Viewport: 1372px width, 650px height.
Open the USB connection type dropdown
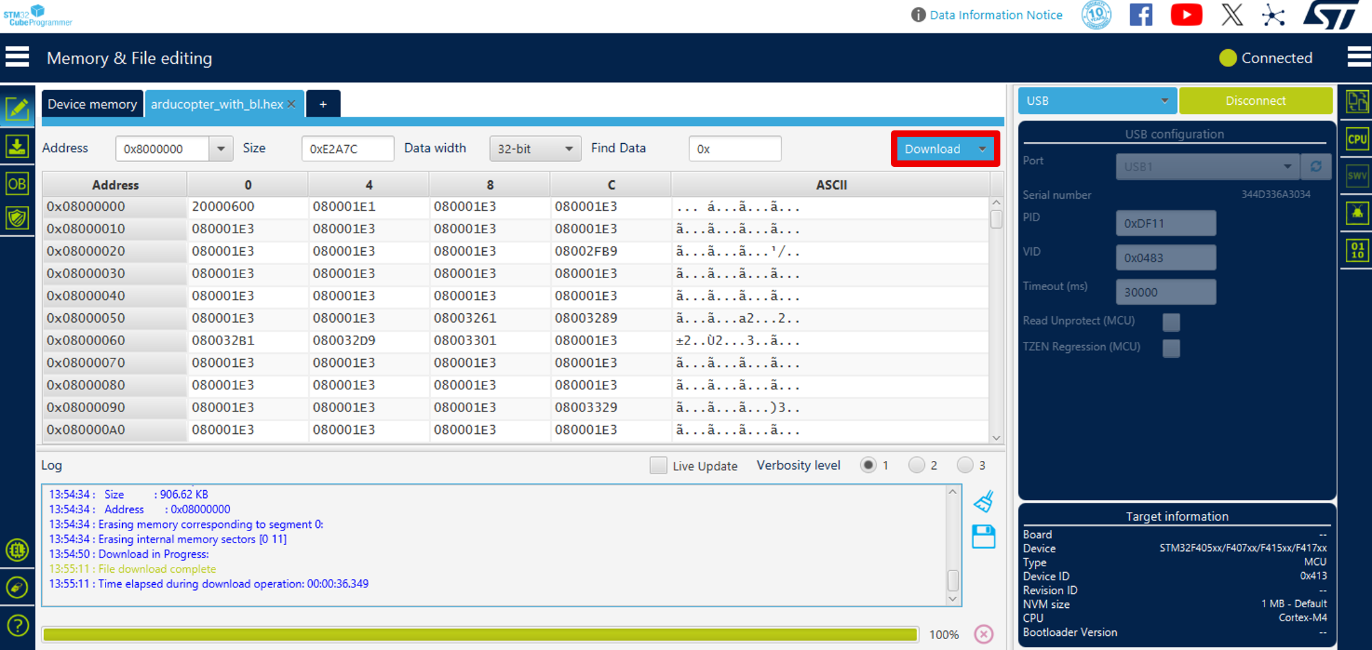[1097, 101]
